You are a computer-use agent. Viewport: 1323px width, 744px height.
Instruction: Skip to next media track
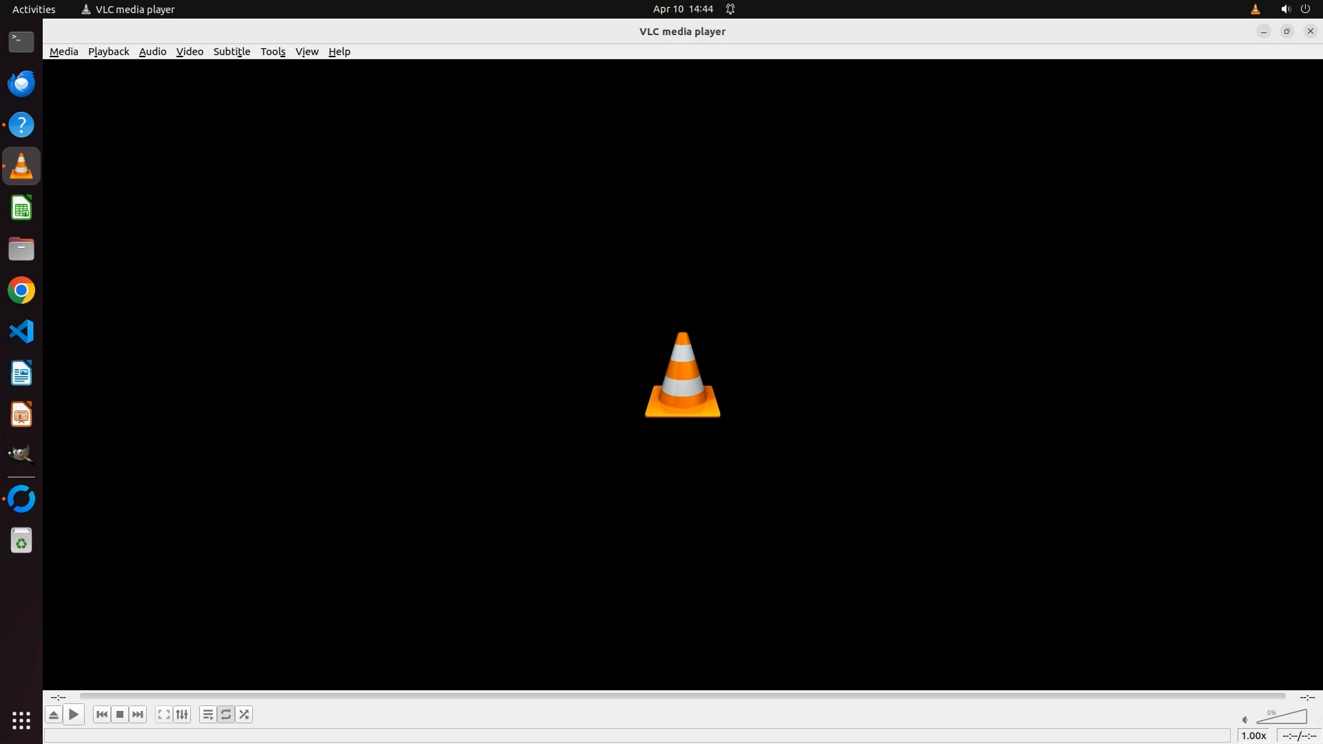(x=138, y=714)
